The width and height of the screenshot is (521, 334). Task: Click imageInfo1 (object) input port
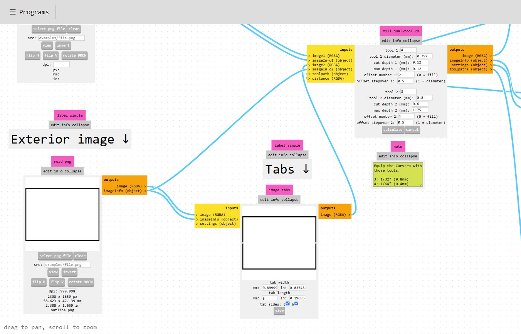(x=330, y=60)
